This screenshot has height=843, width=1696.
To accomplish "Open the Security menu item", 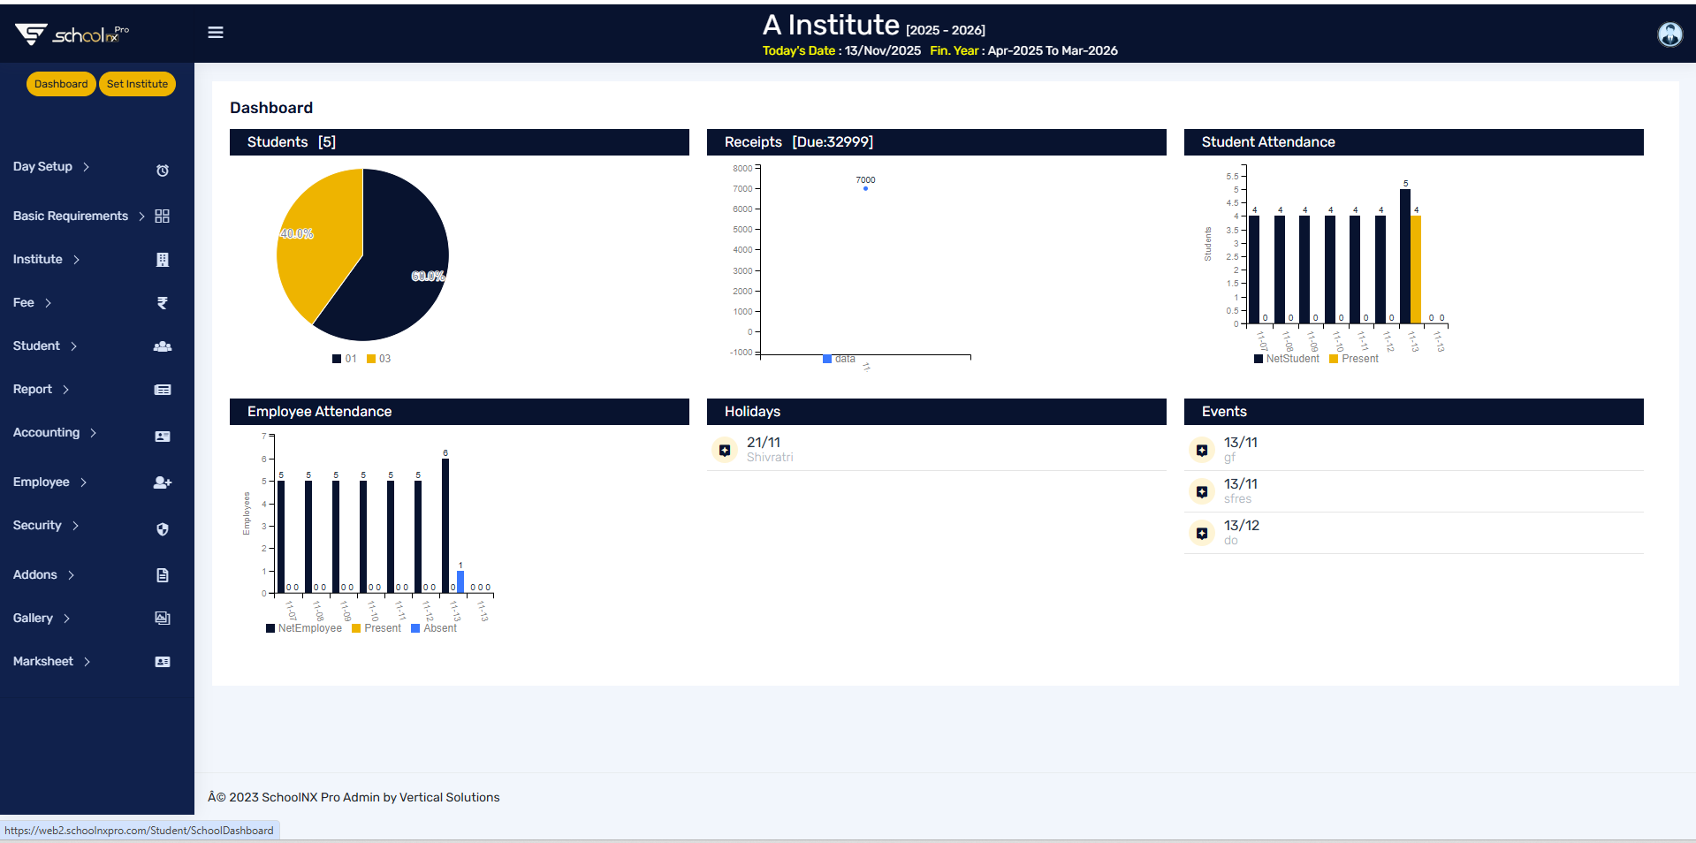I will point(46,525).
